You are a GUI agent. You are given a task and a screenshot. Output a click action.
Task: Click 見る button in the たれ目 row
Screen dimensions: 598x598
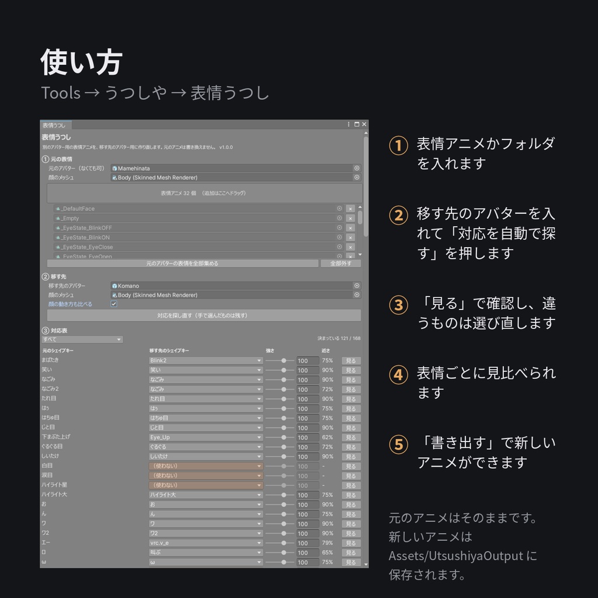(x=351, y=399)
